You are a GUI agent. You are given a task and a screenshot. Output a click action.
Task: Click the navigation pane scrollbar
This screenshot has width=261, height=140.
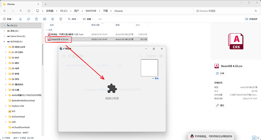[43, 55]
